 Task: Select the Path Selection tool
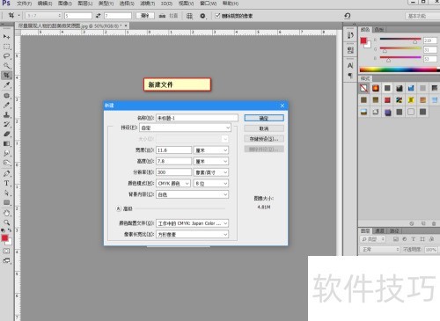pyautogui.click(x=6, y=193)
